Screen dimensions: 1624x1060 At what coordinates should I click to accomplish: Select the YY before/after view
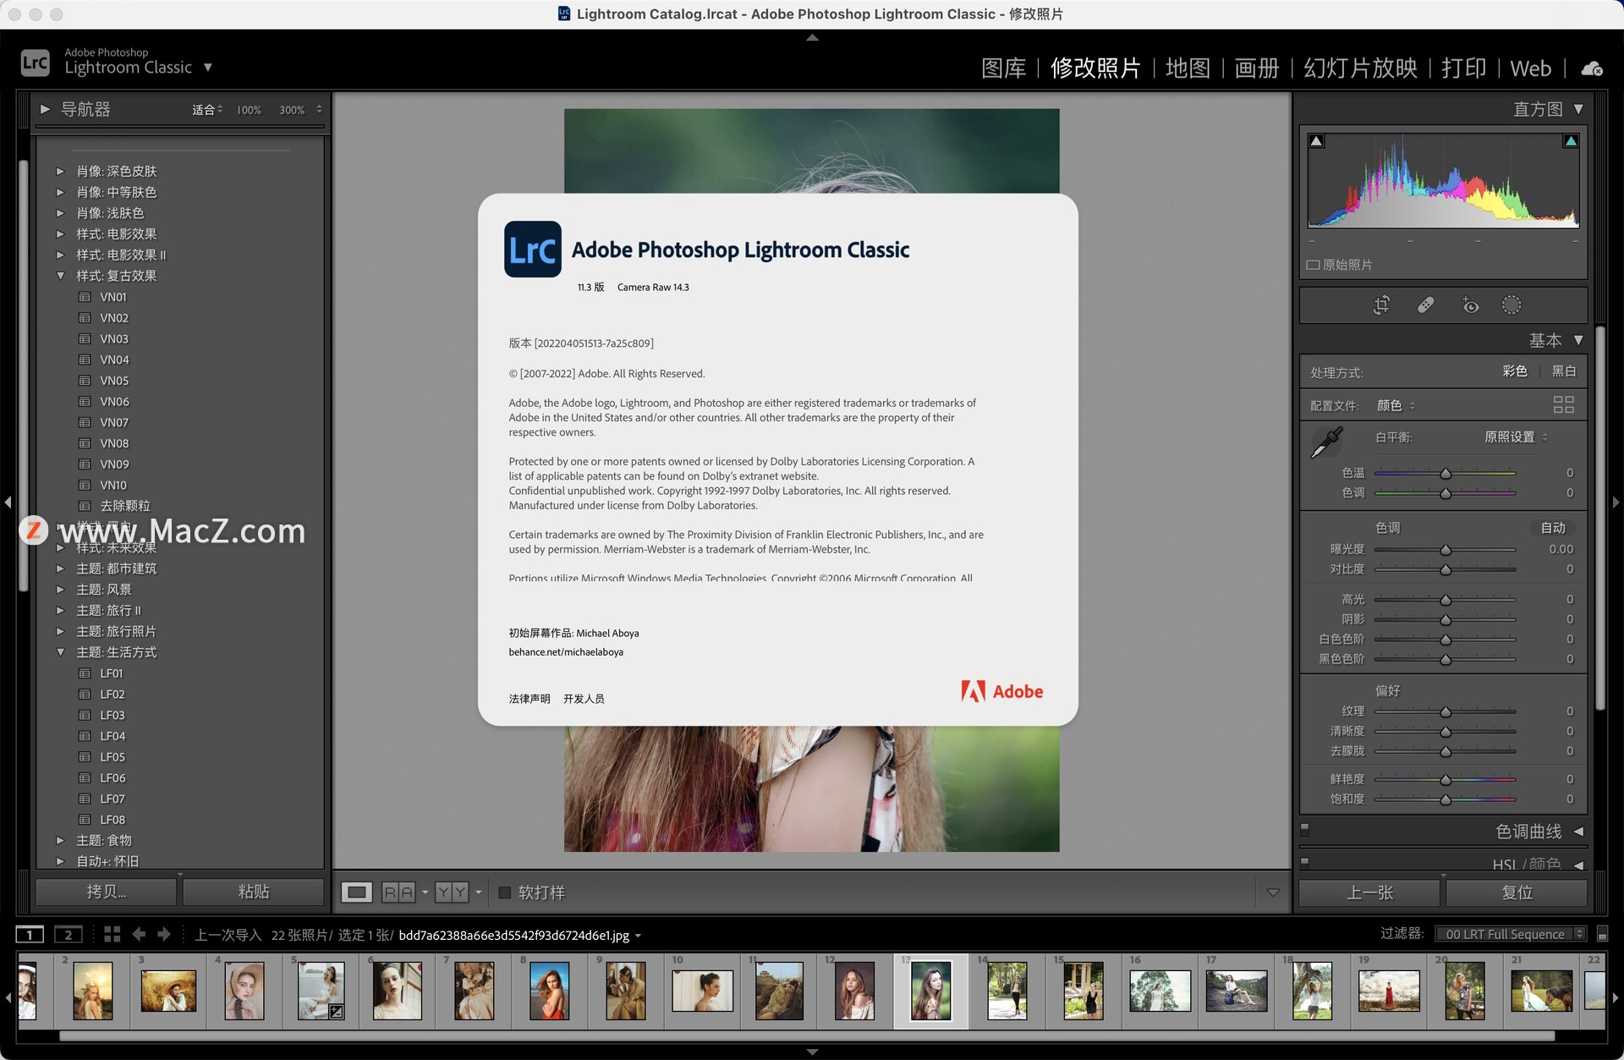tap(452, 892)
